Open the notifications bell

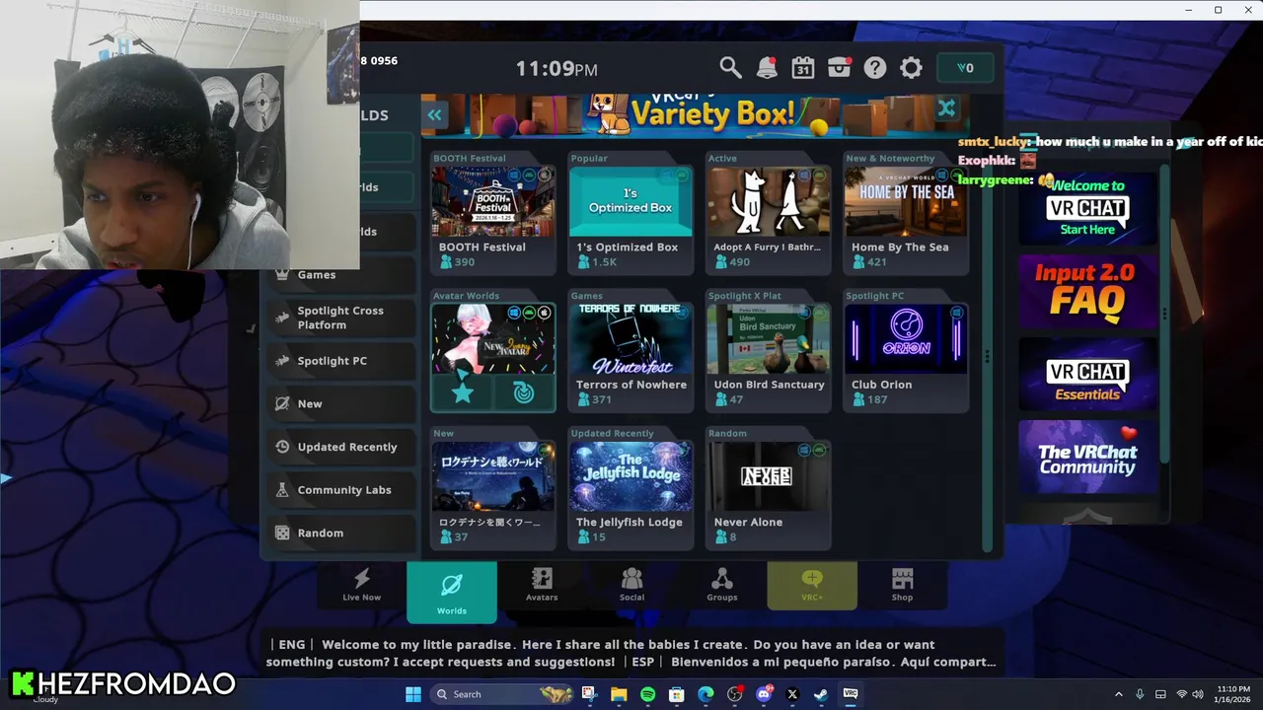767,67
